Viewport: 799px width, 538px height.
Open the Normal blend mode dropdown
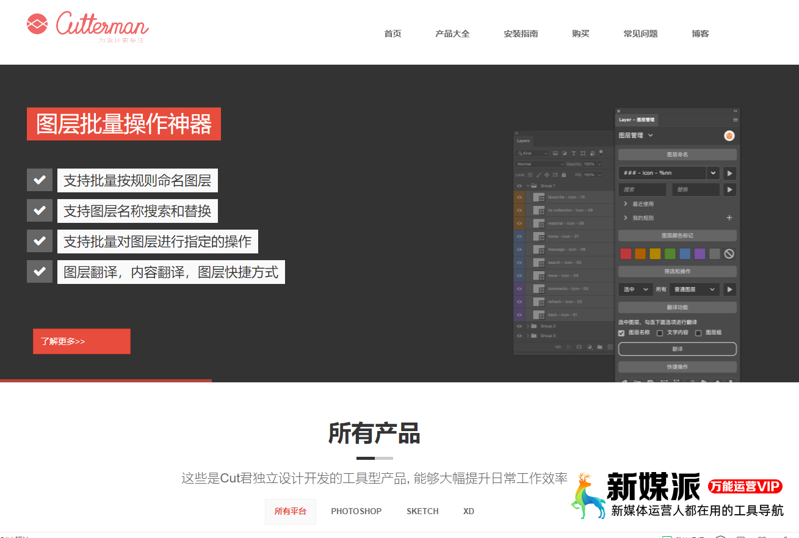540,164
